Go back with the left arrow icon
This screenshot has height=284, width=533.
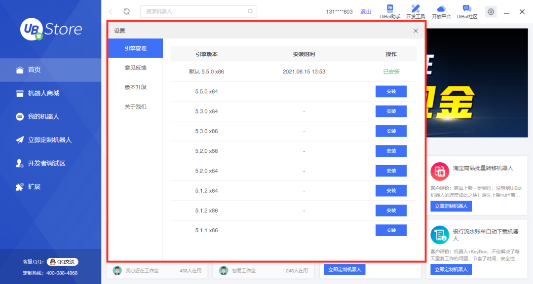tap(111, 11)
